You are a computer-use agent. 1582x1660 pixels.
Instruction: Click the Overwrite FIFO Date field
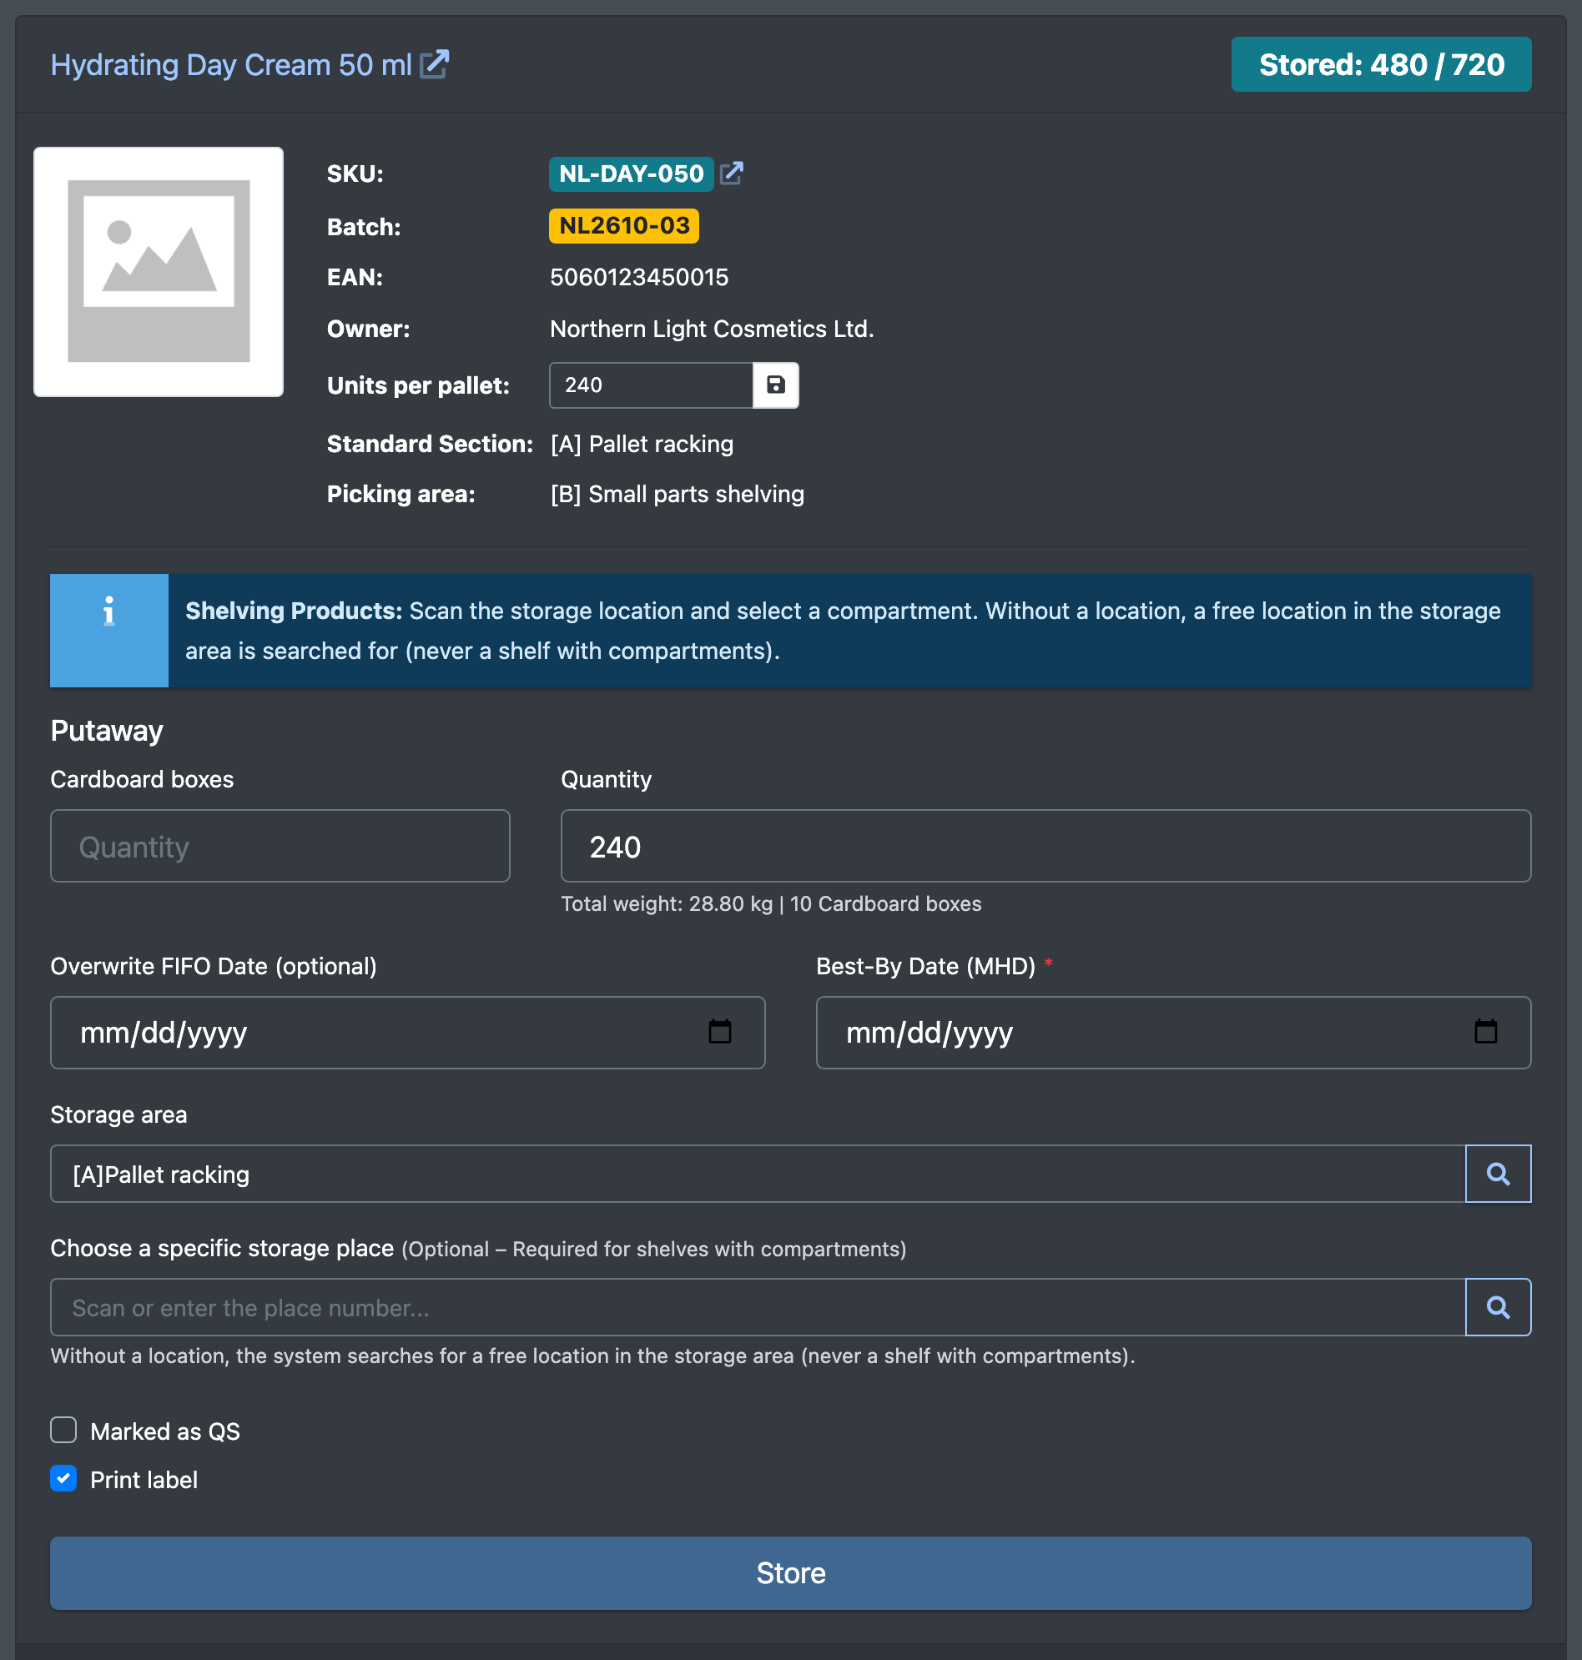click(408, 1033)
